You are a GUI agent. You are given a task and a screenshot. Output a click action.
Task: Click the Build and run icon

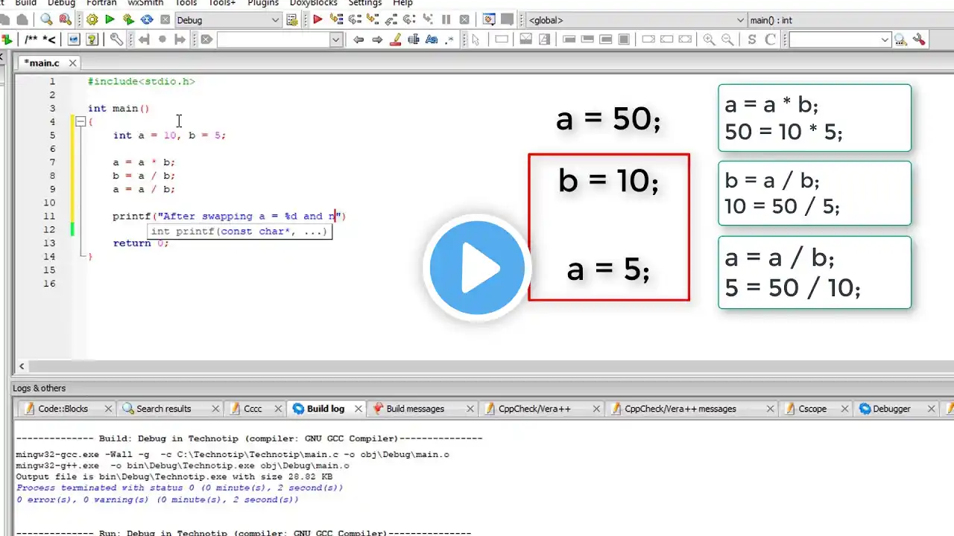click(128, 20)
